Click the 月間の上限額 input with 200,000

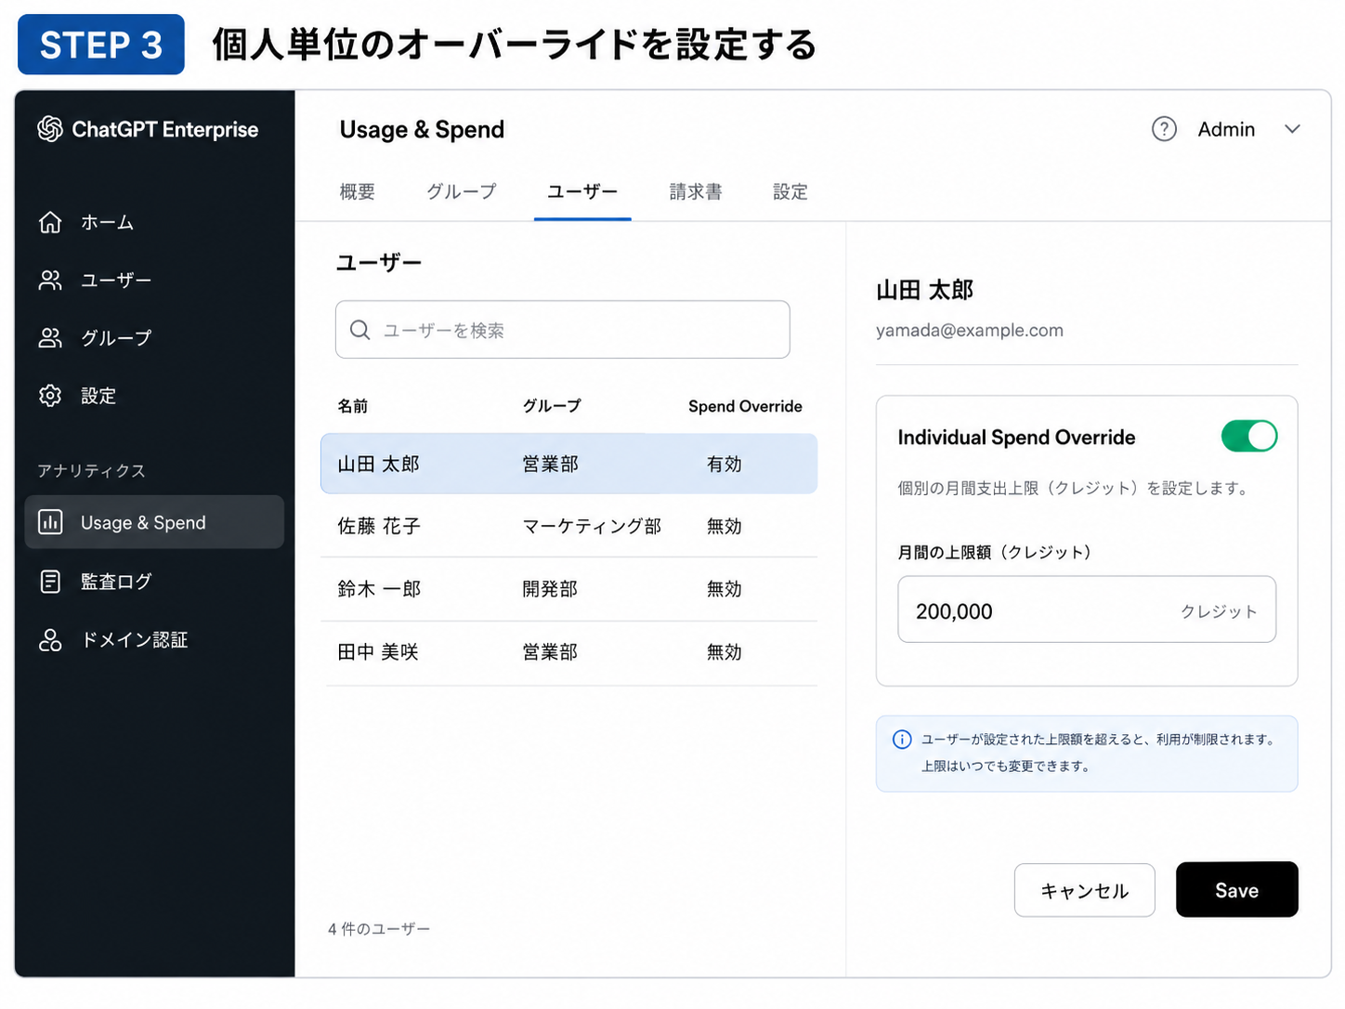click(1086, 609)
